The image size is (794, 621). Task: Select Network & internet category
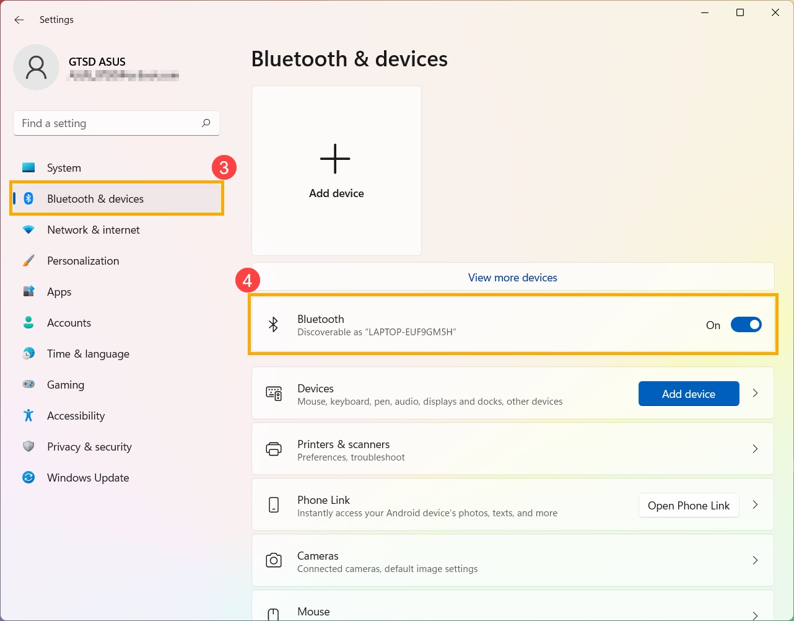pyautogui.click(x=116, y=230)
